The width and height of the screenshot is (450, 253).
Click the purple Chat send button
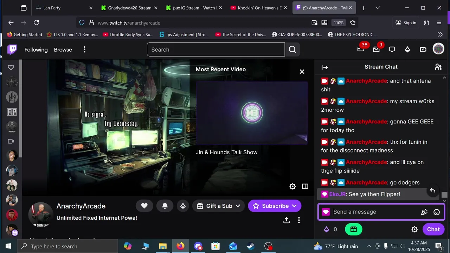(x=433, y=229)
